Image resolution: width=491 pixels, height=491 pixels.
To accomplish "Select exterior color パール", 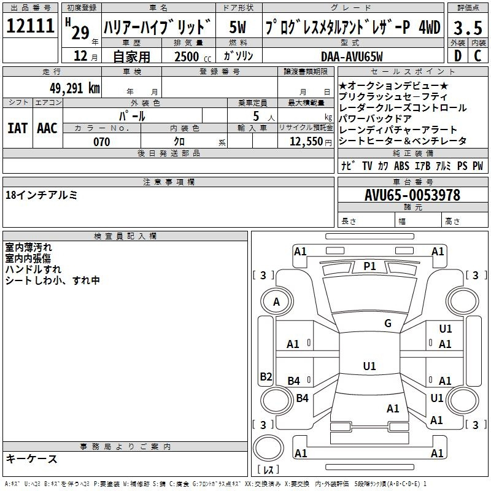I will [132, 116].
